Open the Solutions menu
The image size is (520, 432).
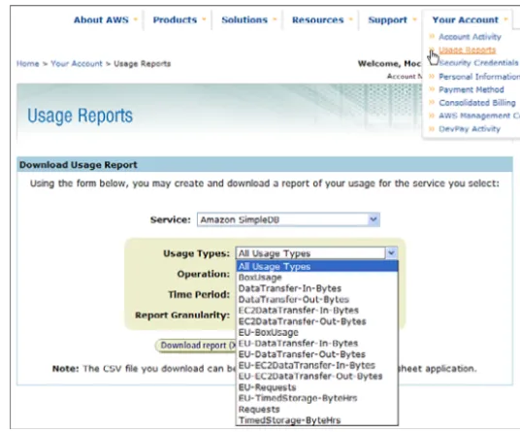coord(244,20)
